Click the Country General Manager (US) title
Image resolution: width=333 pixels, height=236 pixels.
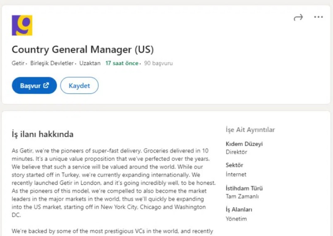(83, 50)
